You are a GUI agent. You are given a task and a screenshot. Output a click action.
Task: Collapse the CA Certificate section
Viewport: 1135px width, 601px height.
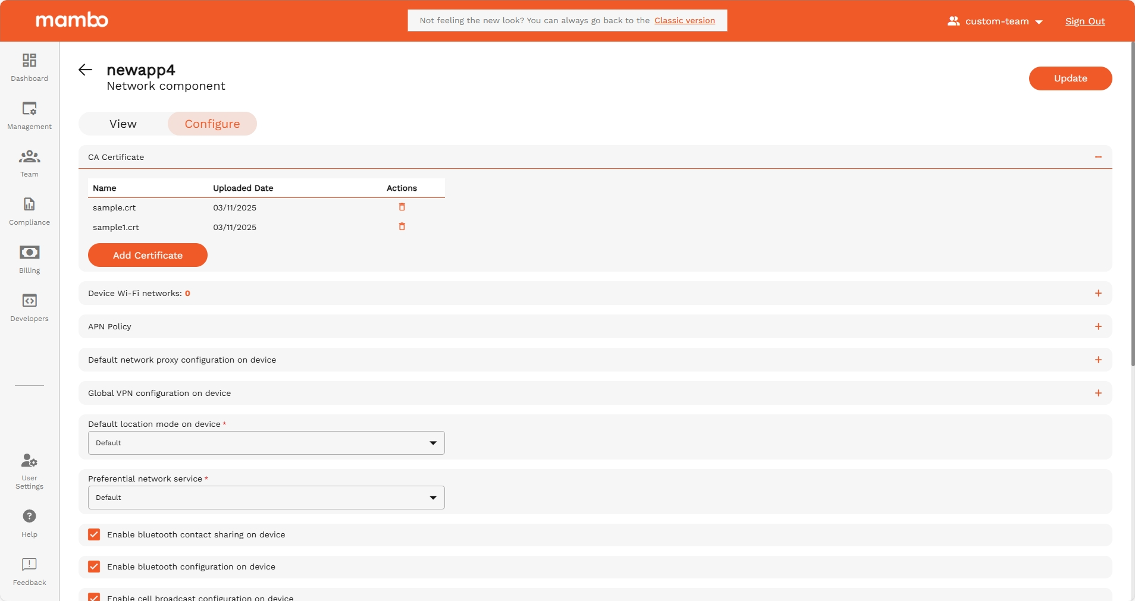(x=1098, y=157)
